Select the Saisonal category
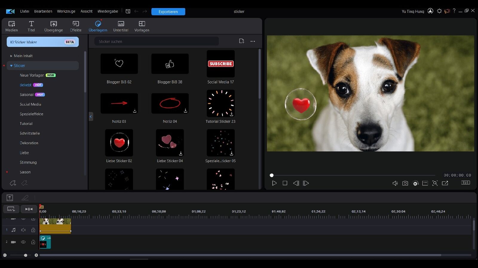 (x=27, y=95)
